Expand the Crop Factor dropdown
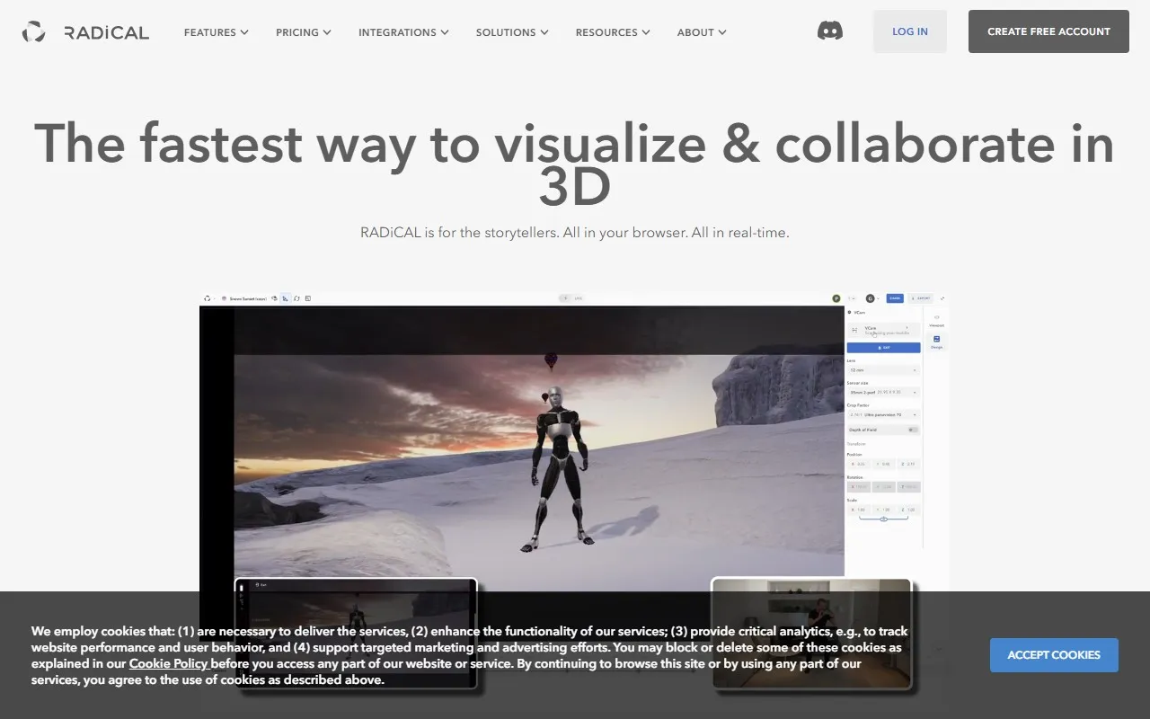Image resolution: width=1150 pixels, height=719 pixels. 883,414
